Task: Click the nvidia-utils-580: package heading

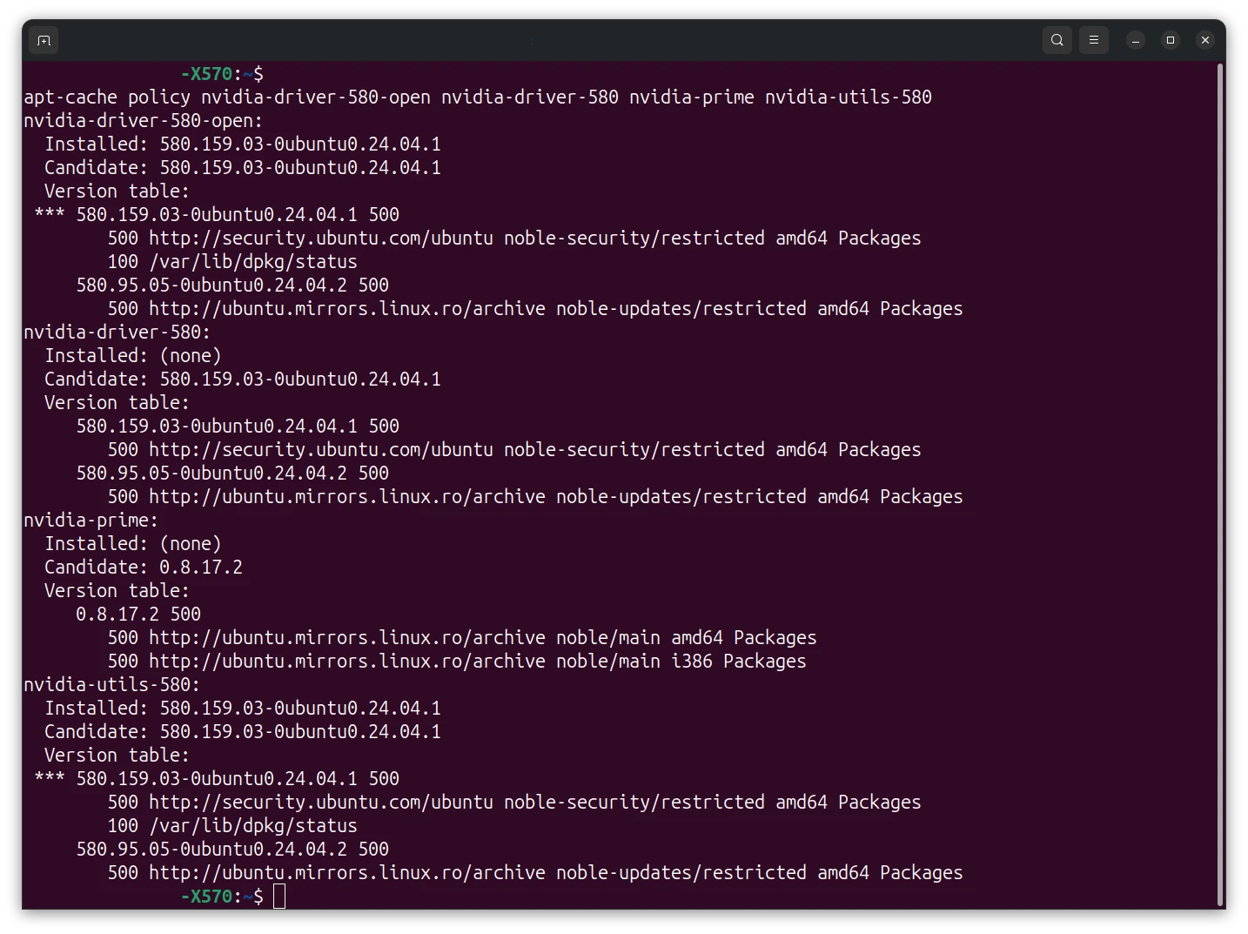Action: [x=111, y=685]
